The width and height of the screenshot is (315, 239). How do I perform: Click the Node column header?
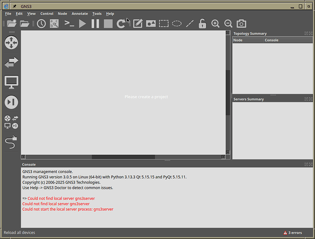248,40
